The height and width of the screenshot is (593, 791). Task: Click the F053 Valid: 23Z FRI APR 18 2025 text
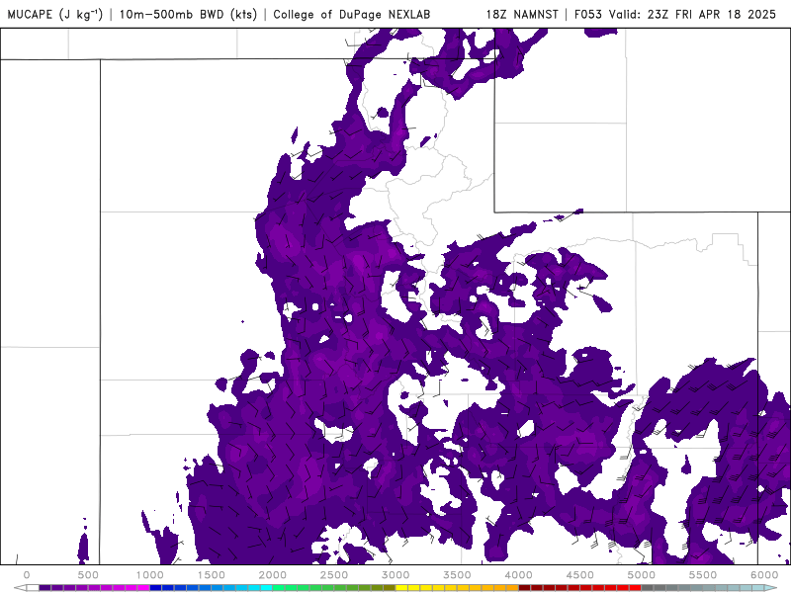(675, 14)
